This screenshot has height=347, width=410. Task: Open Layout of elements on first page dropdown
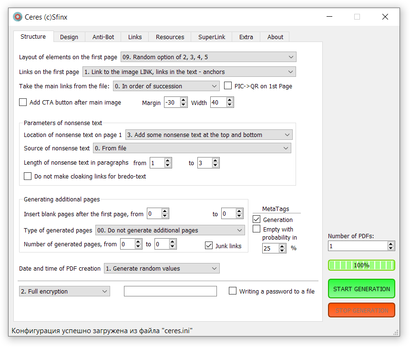(208, 57)
